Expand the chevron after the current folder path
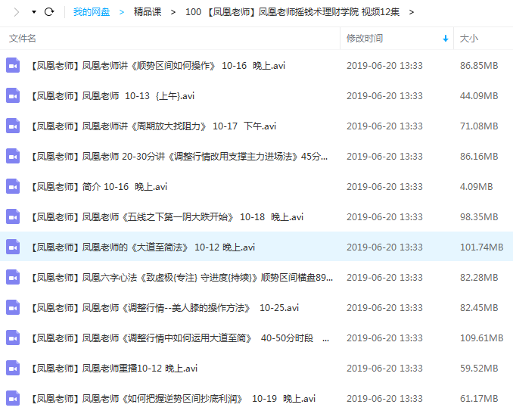 (x=411, y=12)
